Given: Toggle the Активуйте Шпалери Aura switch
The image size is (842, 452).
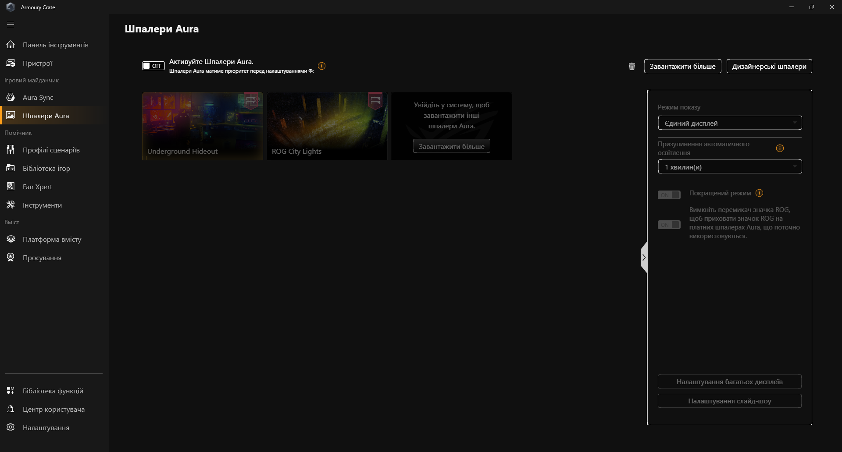Looking at the screenshot, I should [153, 66].
